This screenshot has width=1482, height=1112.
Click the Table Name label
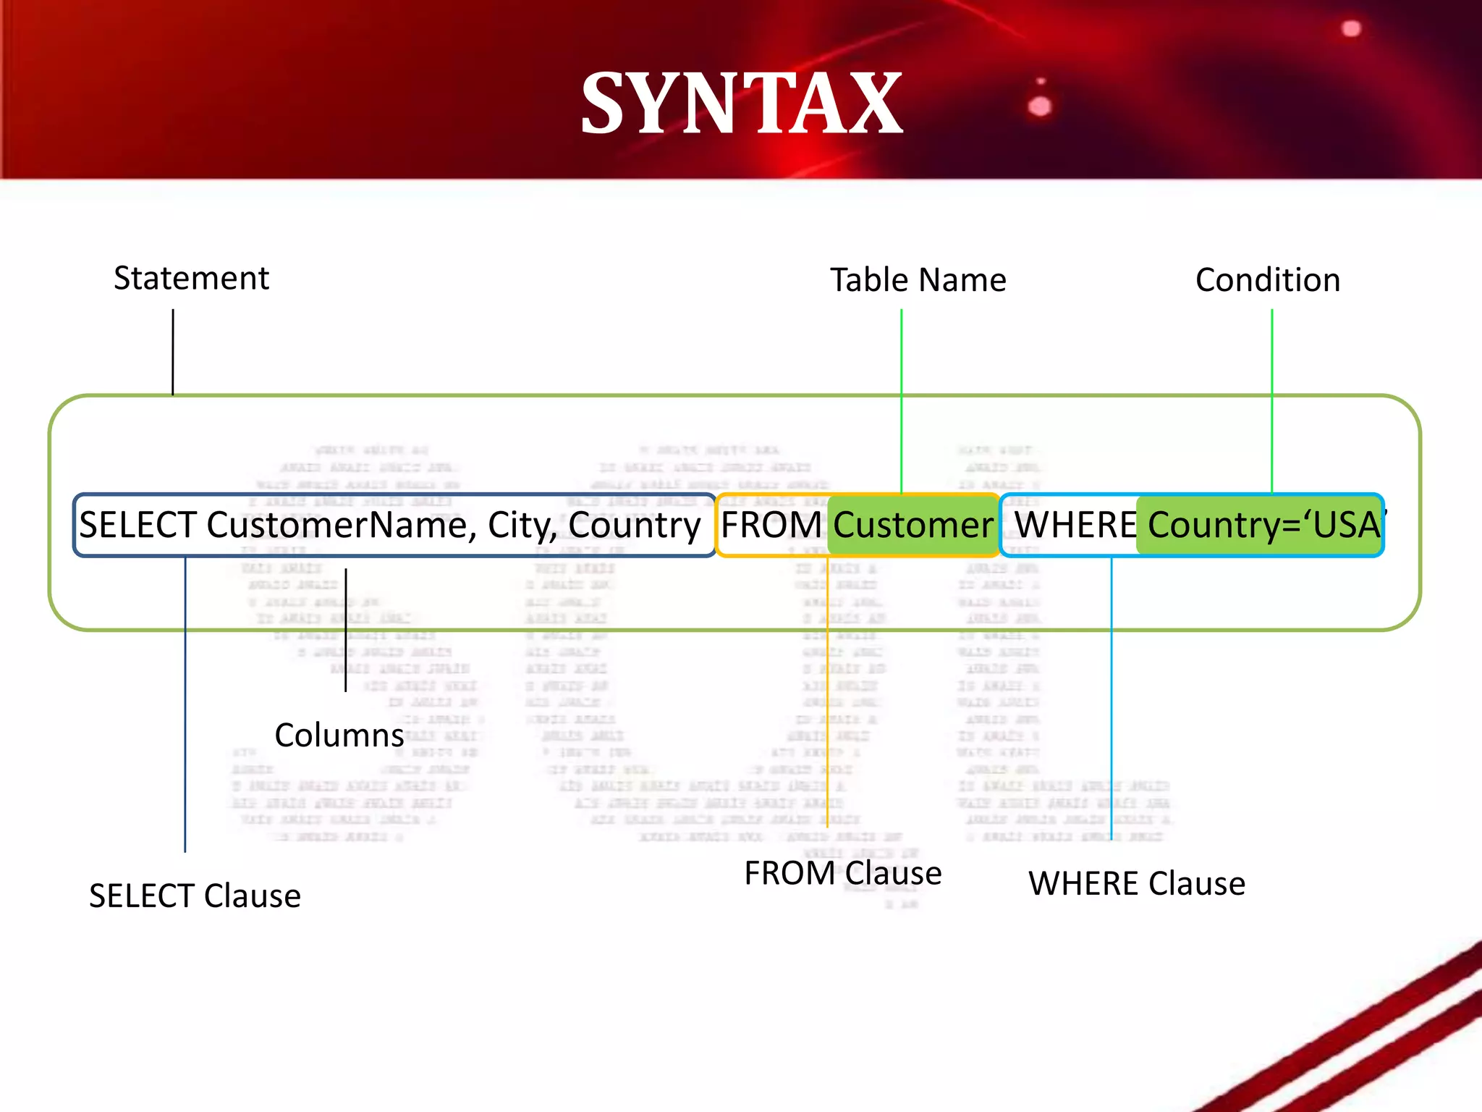click(918, 279)
